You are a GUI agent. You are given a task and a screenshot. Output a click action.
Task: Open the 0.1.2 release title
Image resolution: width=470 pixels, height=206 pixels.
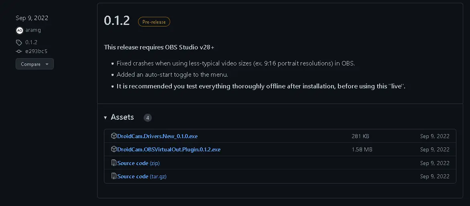[x=117, y=21]
